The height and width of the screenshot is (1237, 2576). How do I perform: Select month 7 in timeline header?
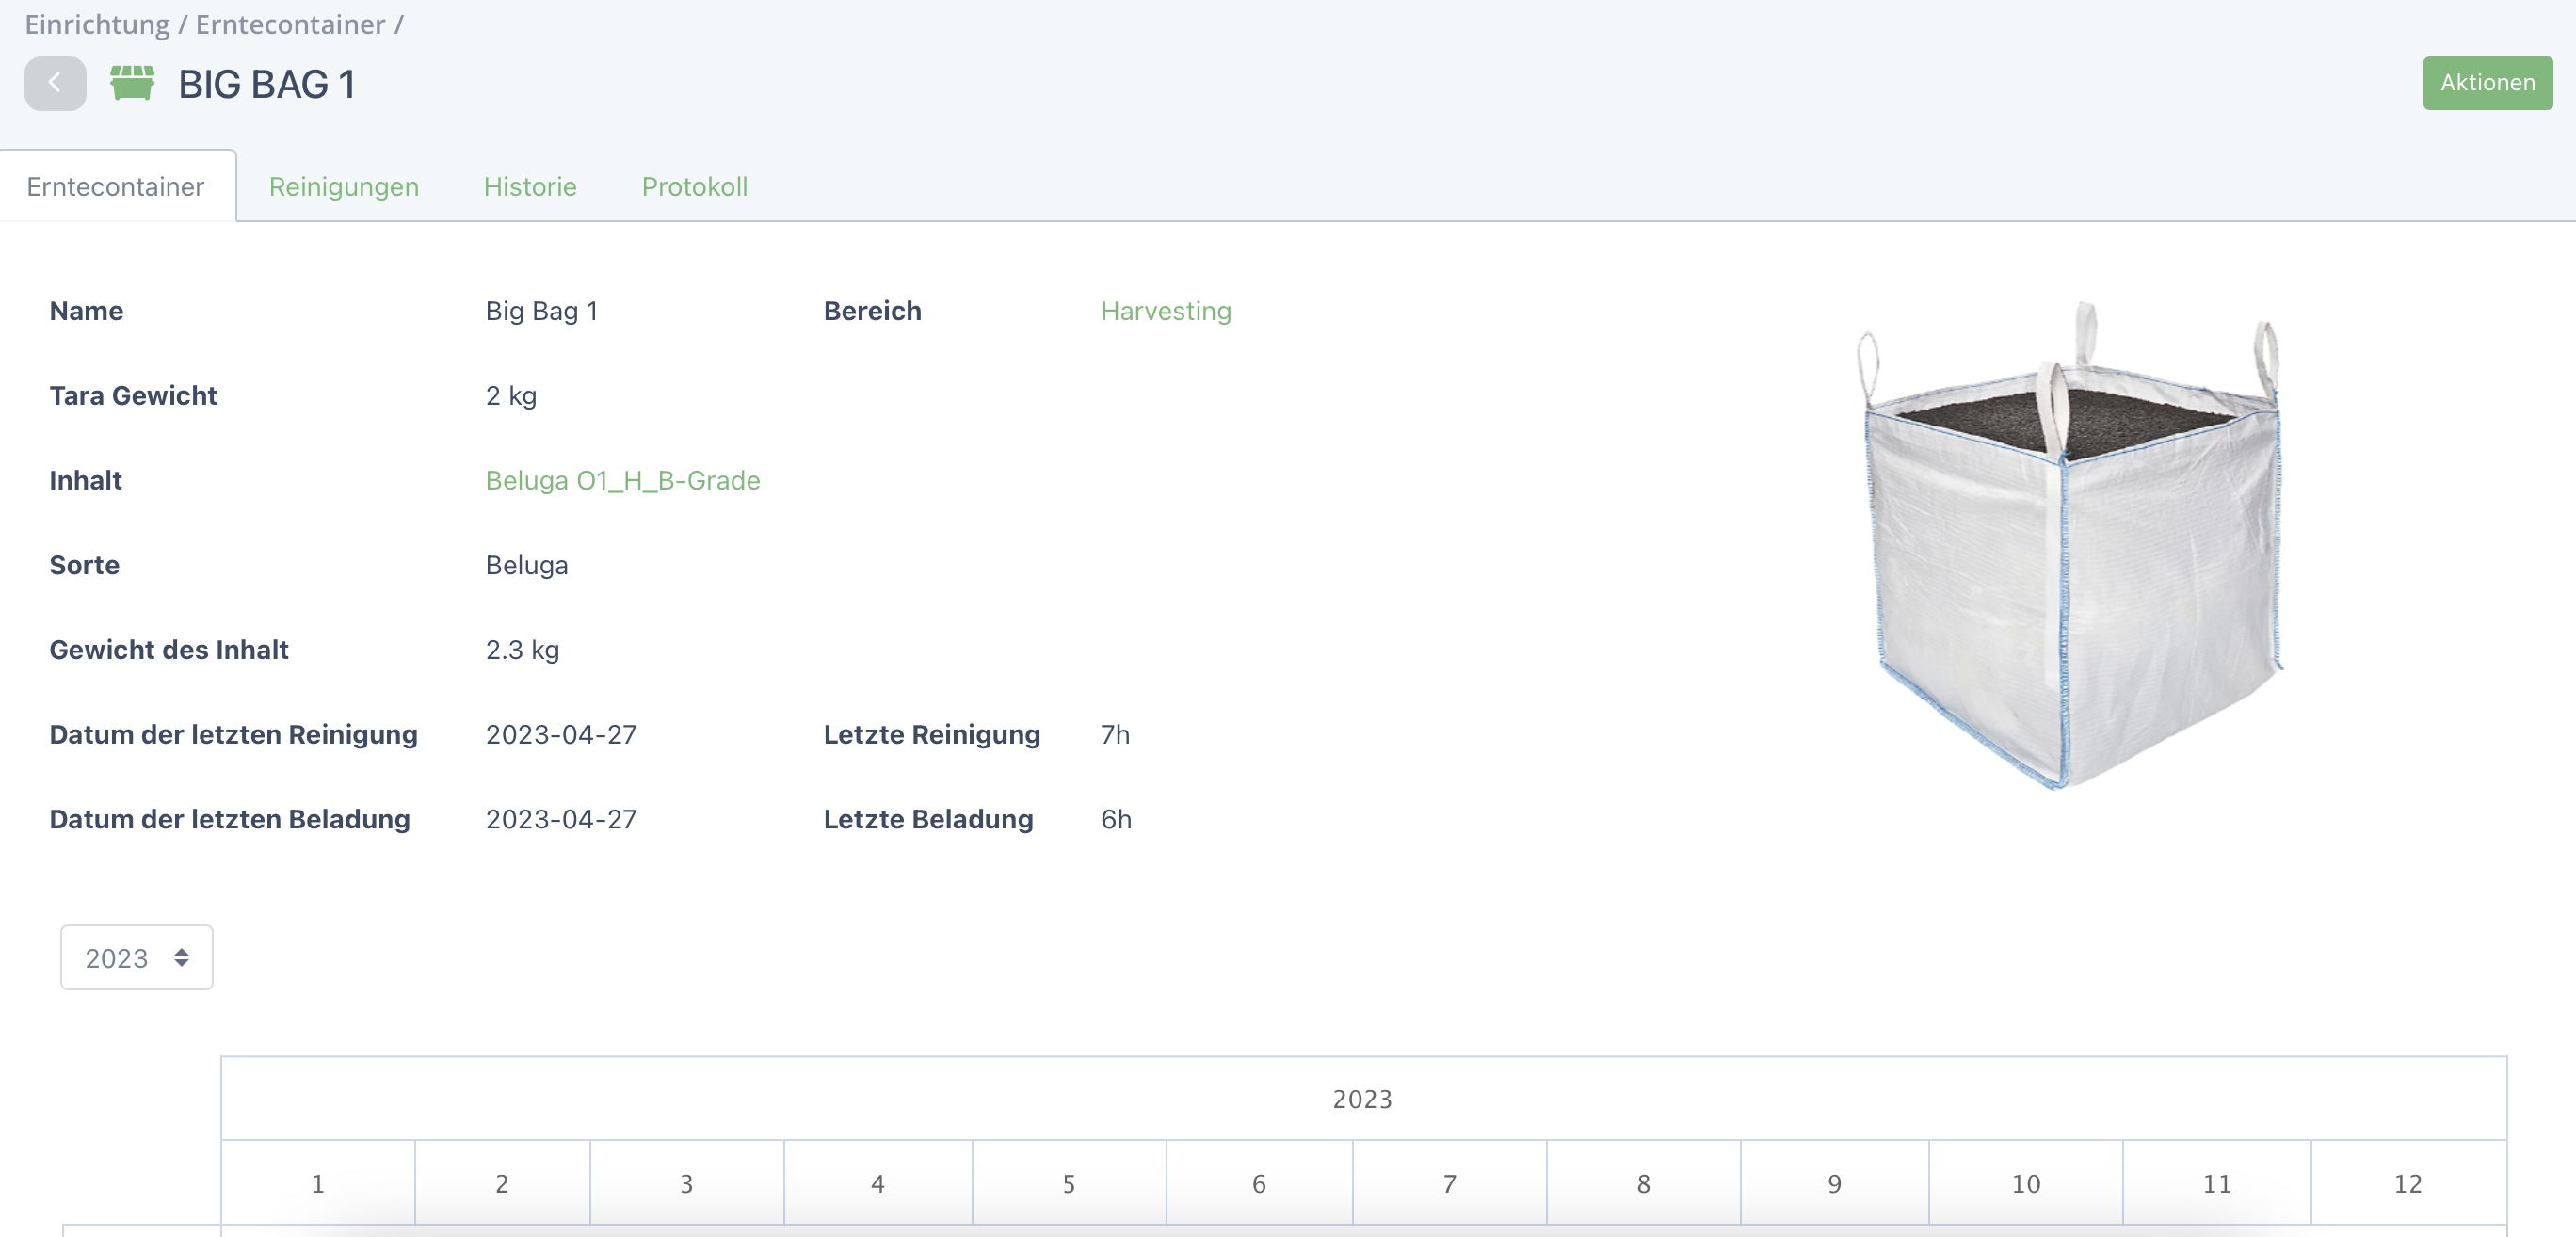click(x=1450, y=1183)
